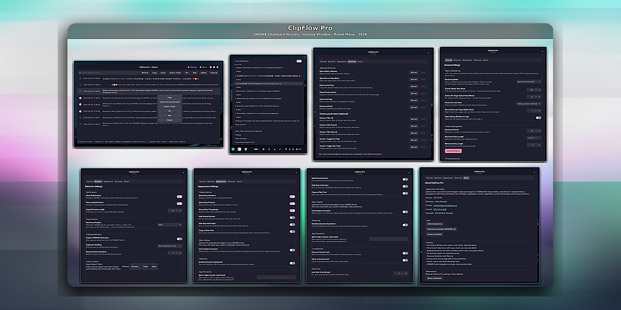Open About tab in Keyboard Shortcuts settings window
This screenshot has width=621, height=310.
(x=360, y=62)
